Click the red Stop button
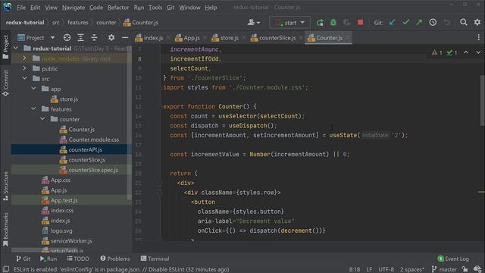485x273 pixels. pos(361,22)
